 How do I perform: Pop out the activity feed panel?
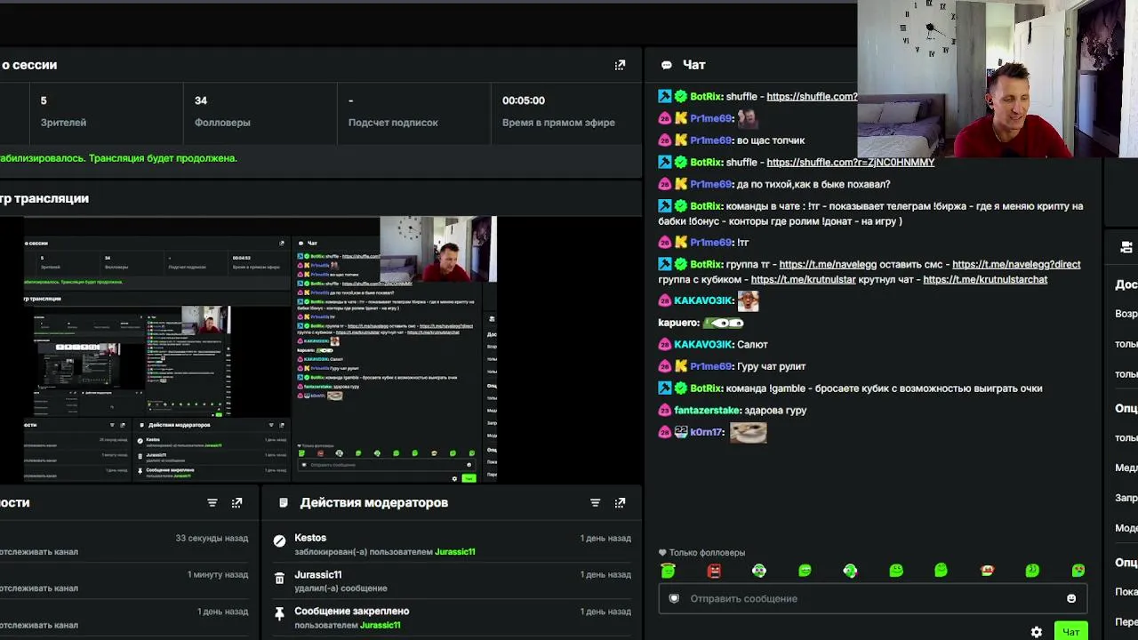(x=236, y=502)
